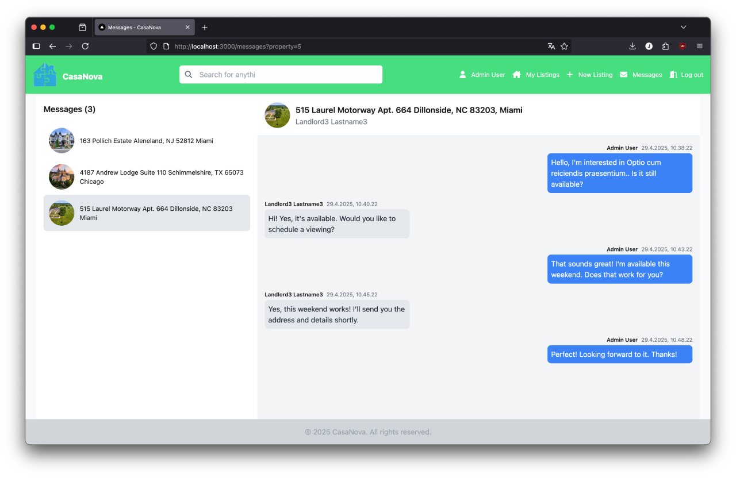736x478 pixels.
Task: Open the Admin User profile link
Action: (482, 75)
